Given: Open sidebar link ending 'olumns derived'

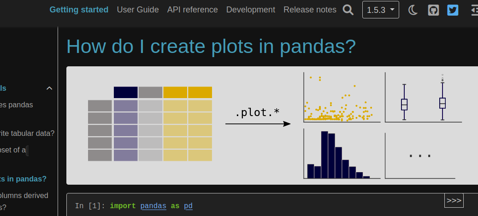Looking at the screenshot, I should tap(24, 195).
